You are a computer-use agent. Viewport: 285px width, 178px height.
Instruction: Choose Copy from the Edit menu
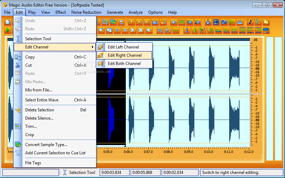point(55,57)
